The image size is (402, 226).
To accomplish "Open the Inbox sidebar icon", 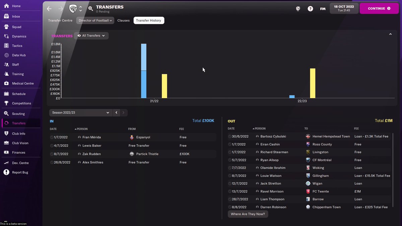I will [6, 16].
